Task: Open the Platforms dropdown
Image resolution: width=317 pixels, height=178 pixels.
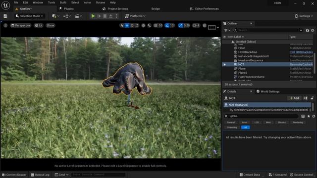Action: [x=135, y=16]
